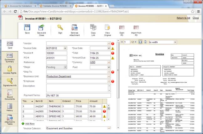The height and width of the screenshot is (134, 203).
Task: Click the Production Department link
Action: (x=59, y=76)
